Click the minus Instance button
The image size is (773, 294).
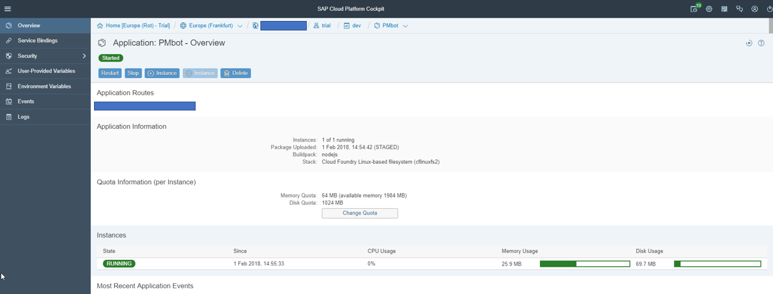200,73
